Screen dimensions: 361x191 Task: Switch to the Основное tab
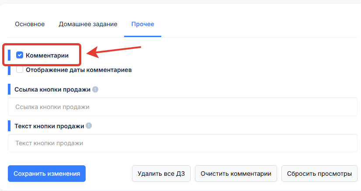[30, 24]
